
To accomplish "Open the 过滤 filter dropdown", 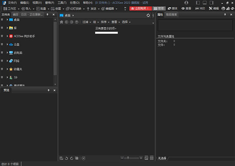I will [87, 22].
